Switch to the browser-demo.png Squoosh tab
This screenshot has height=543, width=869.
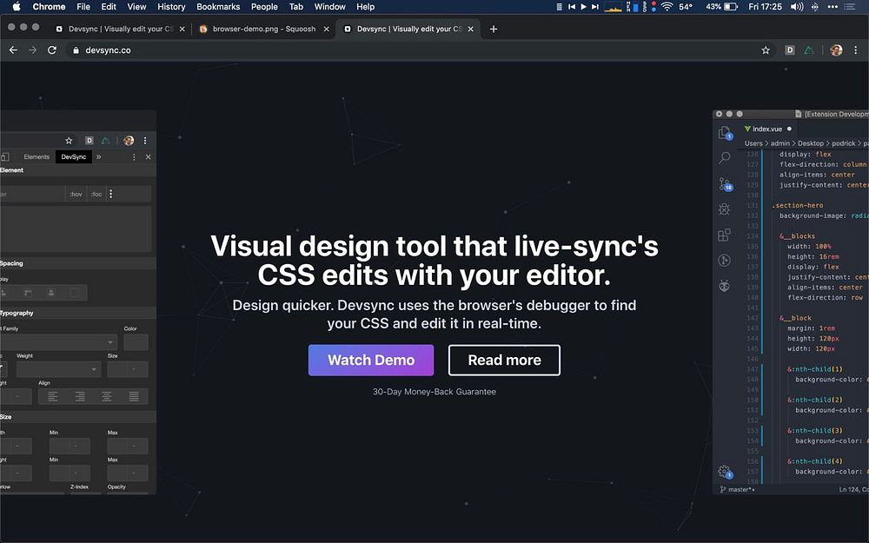point(264,29)
